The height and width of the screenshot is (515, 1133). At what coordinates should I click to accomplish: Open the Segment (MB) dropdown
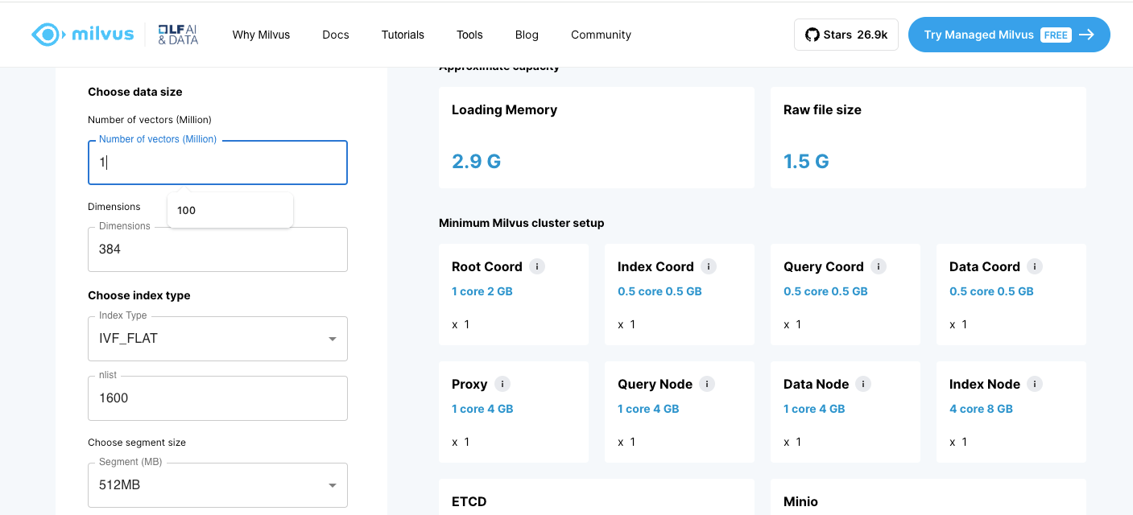pos(217,485)
